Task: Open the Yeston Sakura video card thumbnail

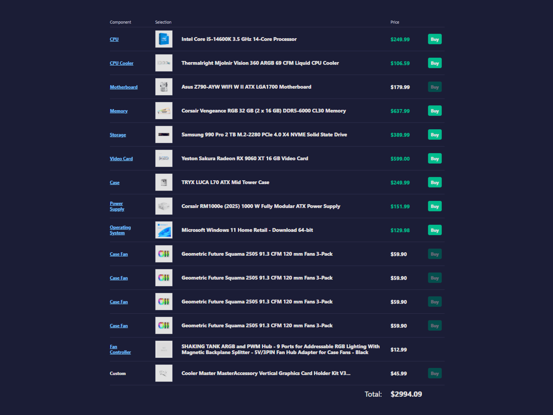Action: (x=164, y=159)
